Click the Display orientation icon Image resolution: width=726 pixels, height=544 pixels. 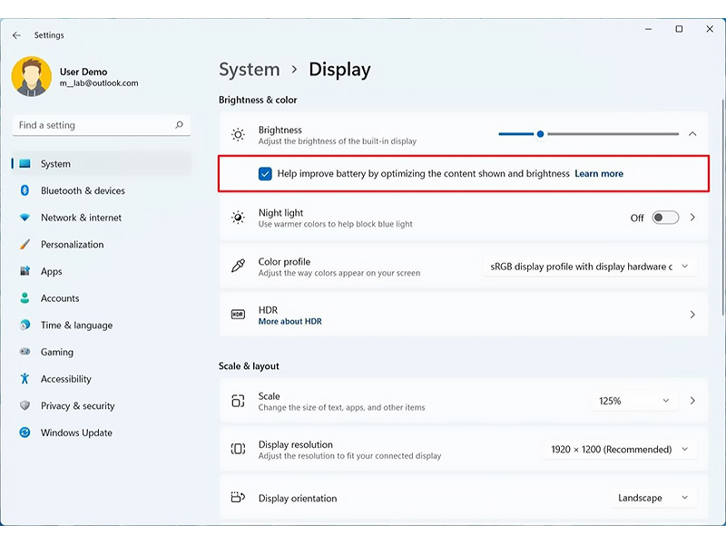tap(238, 497)
